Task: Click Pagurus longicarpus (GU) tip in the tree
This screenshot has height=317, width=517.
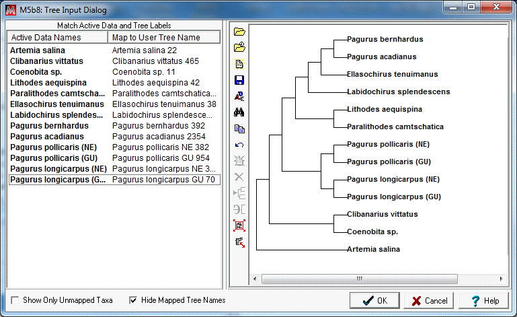Action: (x=394, y=197)
